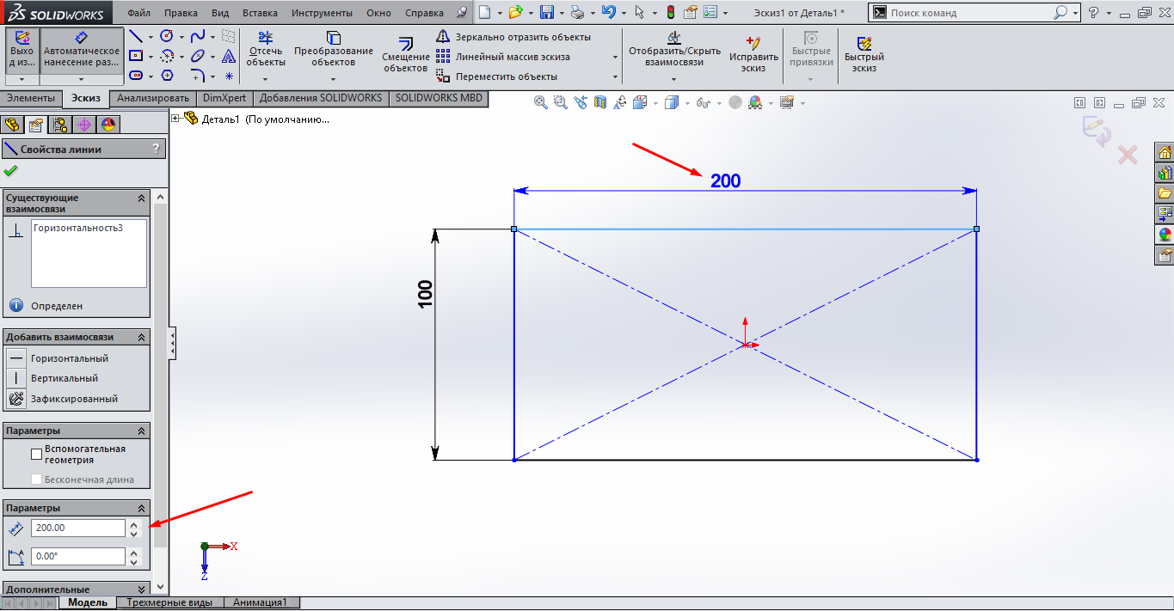Click Линейный массив эскиза
The height and width of the screenshot is (611, 1174).
pyautogui.click(x=503, y=57)
